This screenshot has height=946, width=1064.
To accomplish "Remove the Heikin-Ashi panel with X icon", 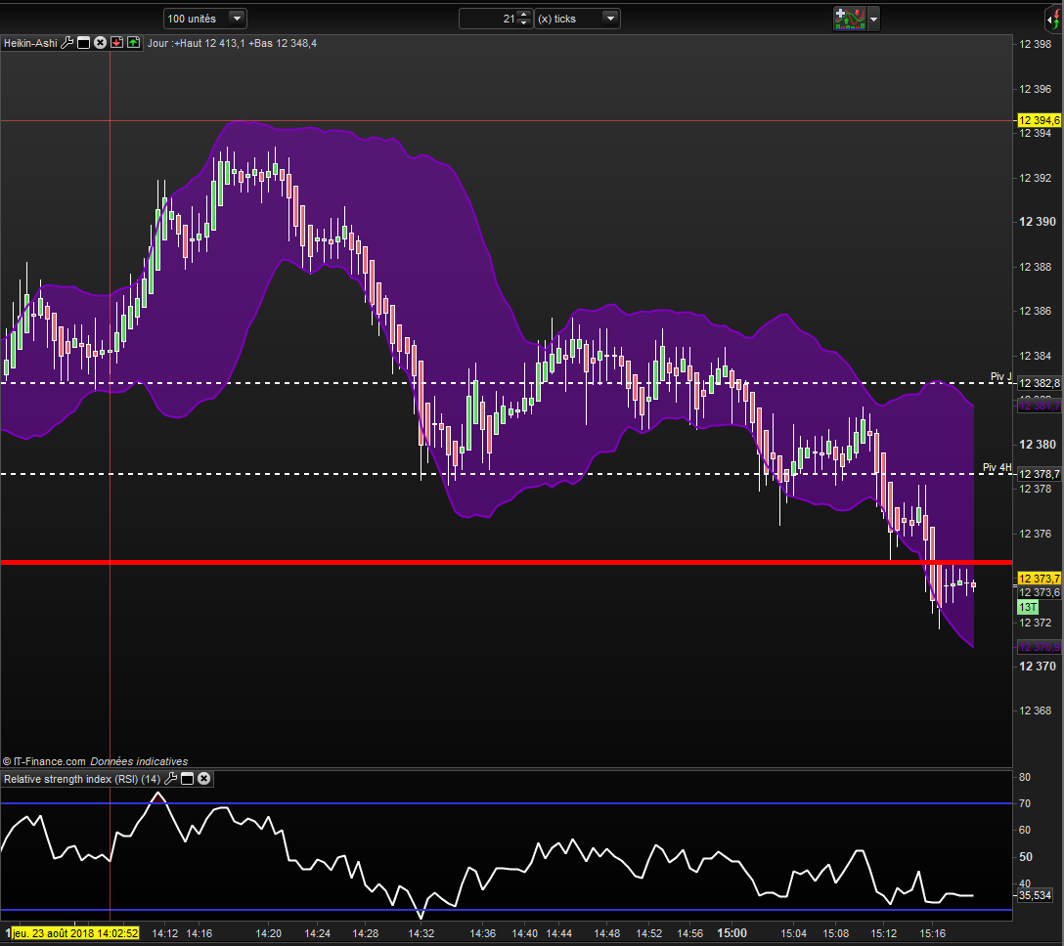I will tap(100, 43).
